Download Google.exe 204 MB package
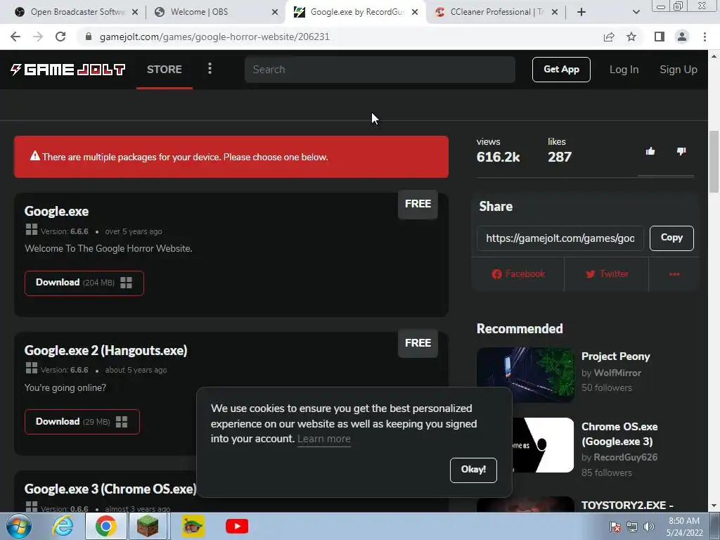Screen dimensions: 720x540 pyautogui.click(x=84, y=283)
